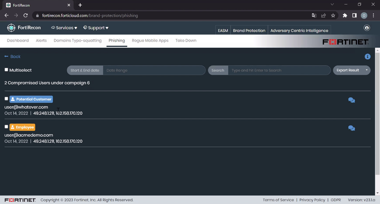Click the Start & End date label
The height and width of the screenshot is (204, 380).
tap(85, 70)
